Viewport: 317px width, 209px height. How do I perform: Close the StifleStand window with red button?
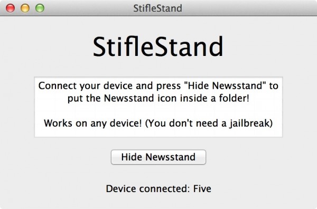[x=10, y=8]
